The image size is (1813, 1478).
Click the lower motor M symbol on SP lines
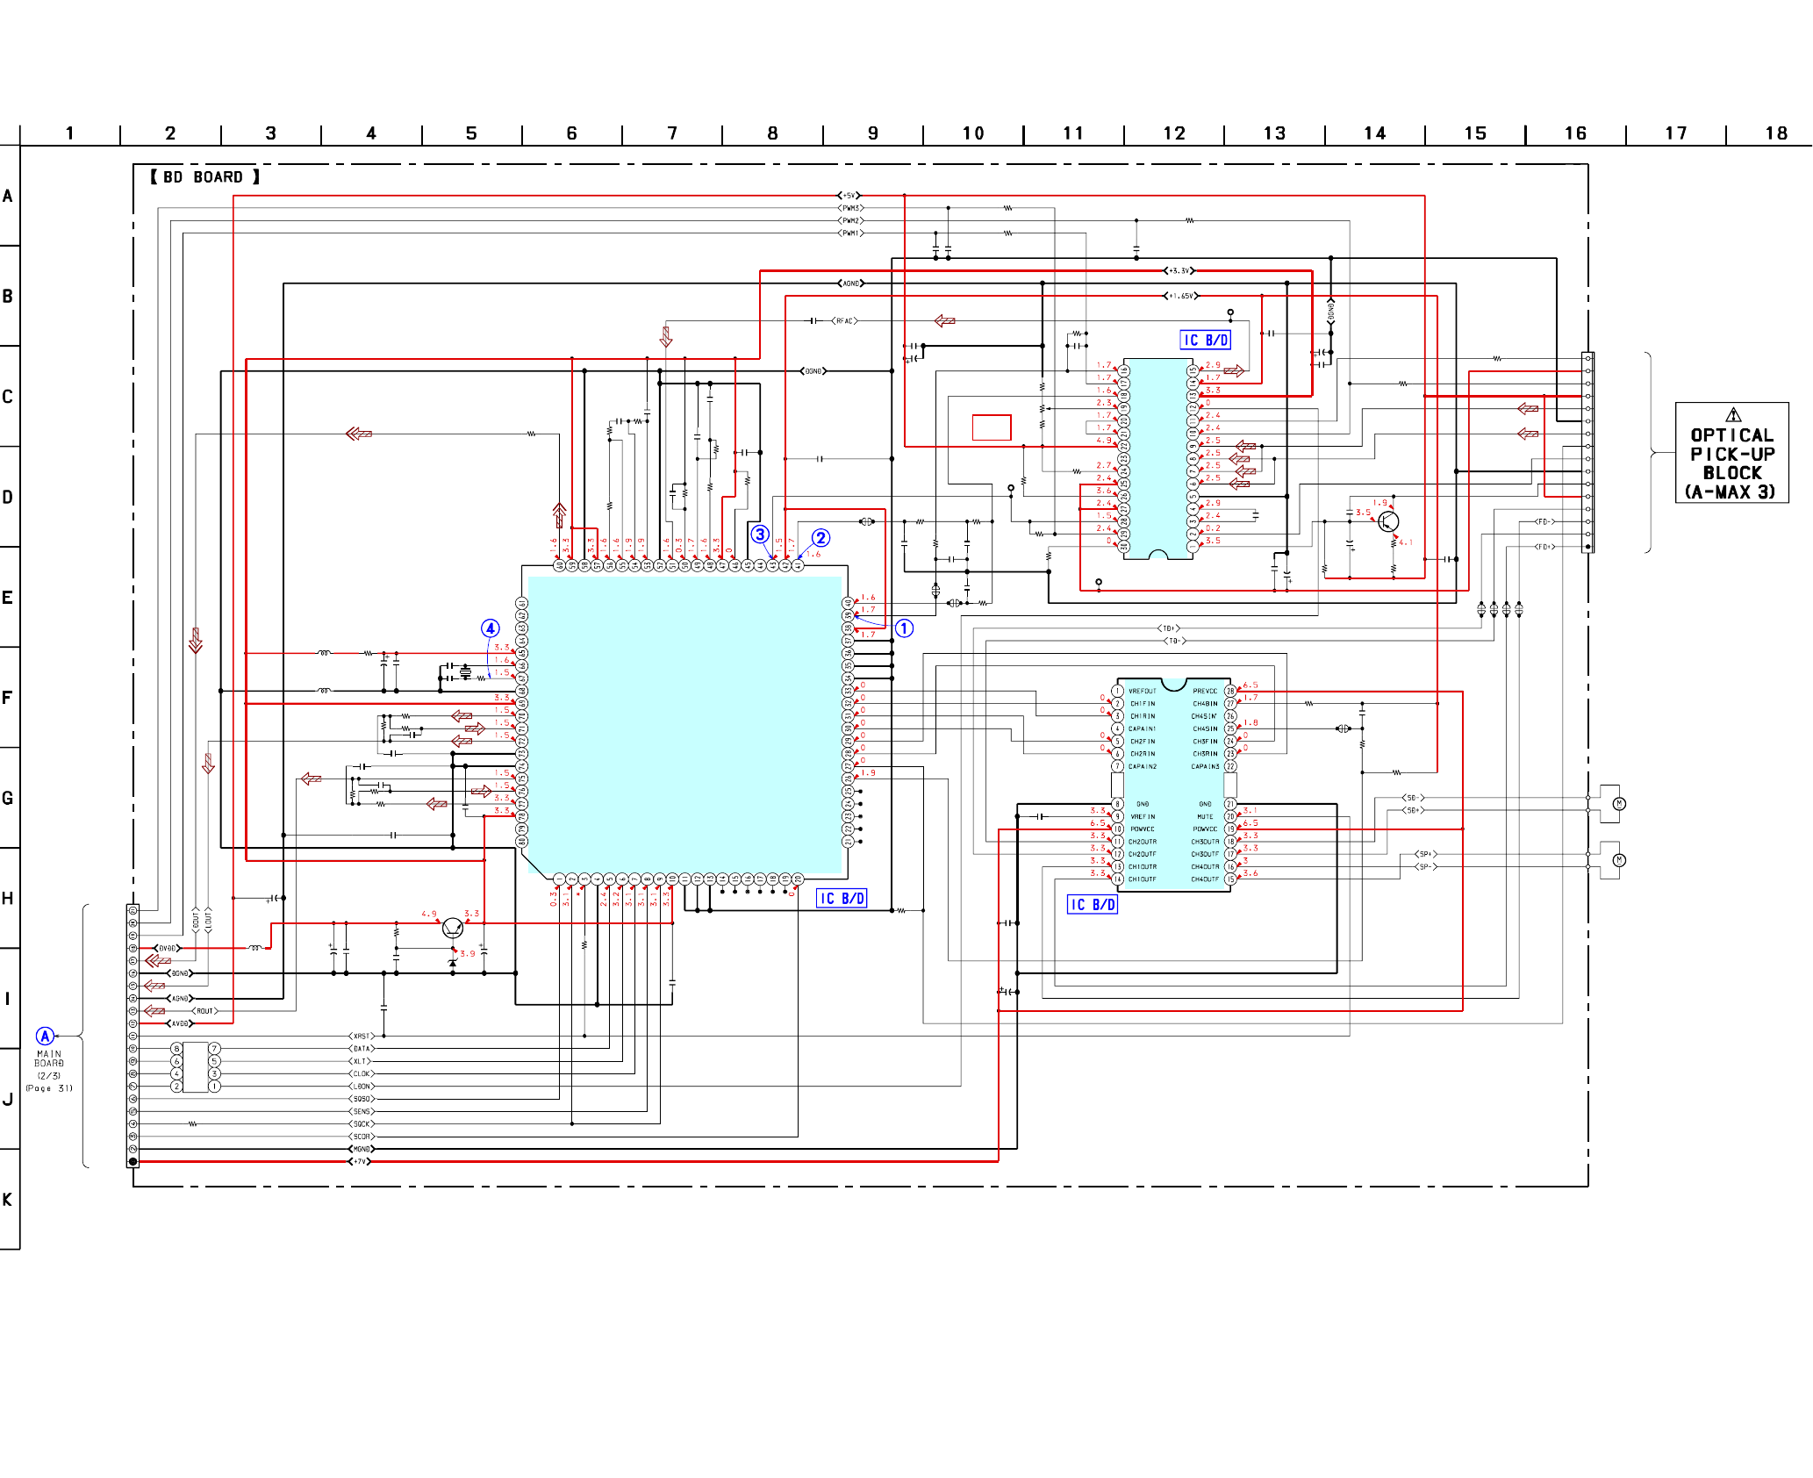pos(1619,860)
